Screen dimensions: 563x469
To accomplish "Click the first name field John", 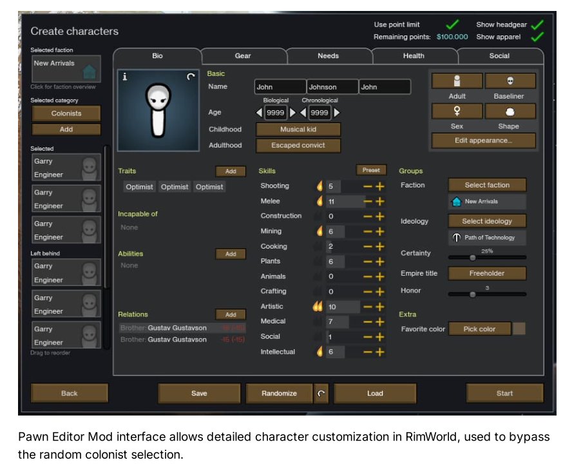I will pos(280,87).
